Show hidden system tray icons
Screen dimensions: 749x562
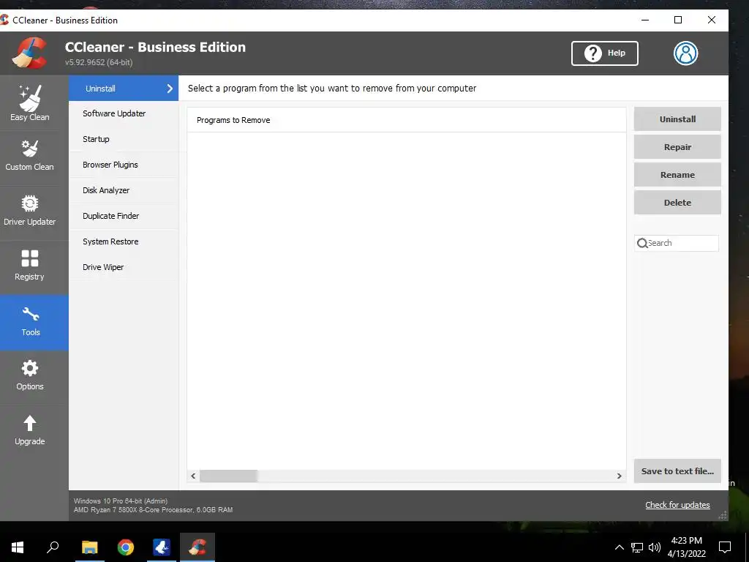pyautogui.click(x=619, y=547)
